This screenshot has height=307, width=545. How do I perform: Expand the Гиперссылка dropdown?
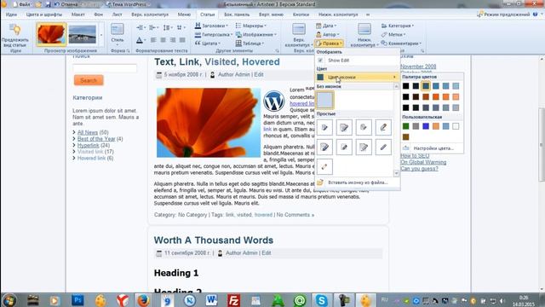point(214,34)
